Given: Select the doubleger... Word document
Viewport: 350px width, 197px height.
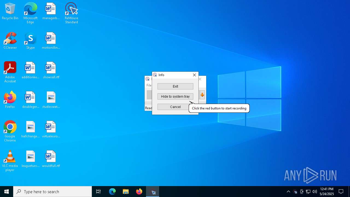Looking at the screenshot, I should (x=30, y=100).
